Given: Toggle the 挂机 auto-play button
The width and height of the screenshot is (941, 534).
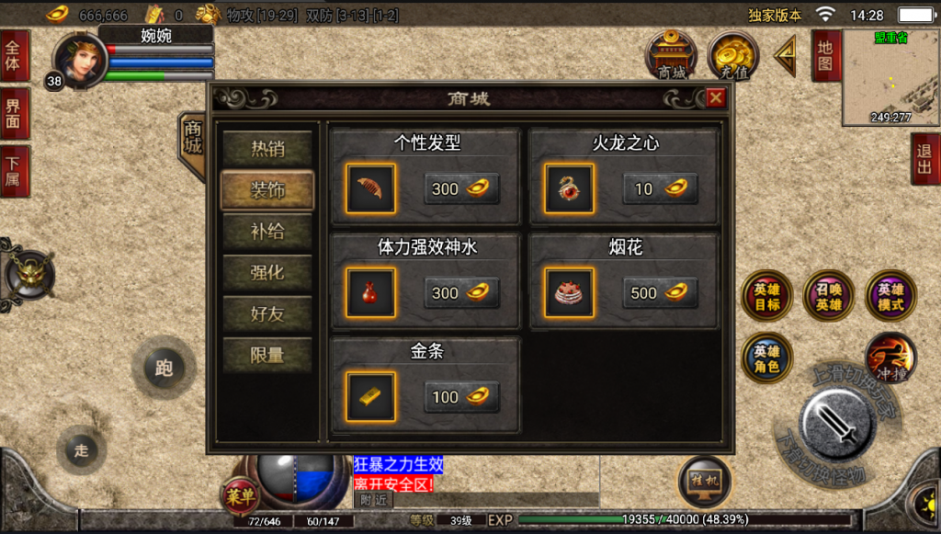Looking at the screenshot, I should coord(705,482).
